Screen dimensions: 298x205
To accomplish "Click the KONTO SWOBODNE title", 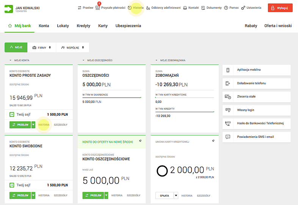I will tap(26, 146).
